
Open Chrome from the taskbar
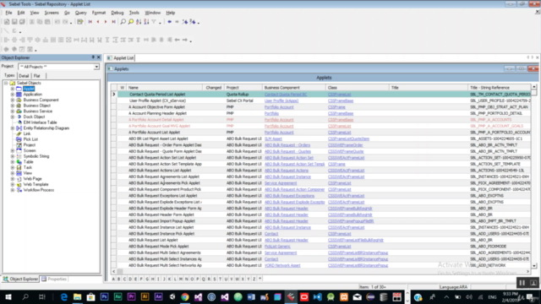click(185, 296)
